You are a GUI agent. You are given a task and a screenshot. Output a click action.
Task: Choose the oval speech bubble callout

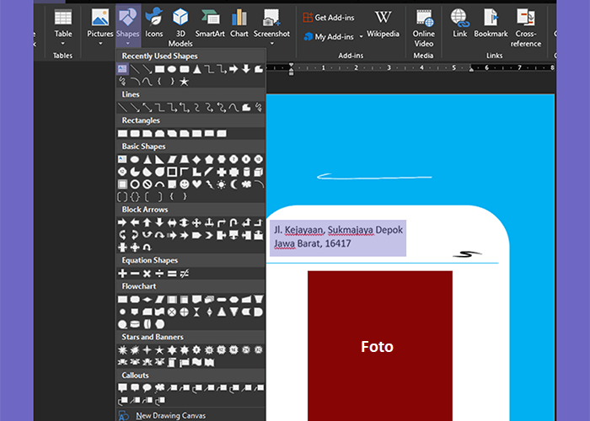147,388
